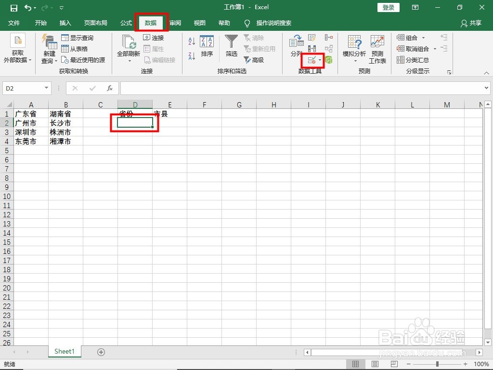Click the Ungroup (取消组合) button
This screenshot has width=493, height=370.
coord(413,49)
